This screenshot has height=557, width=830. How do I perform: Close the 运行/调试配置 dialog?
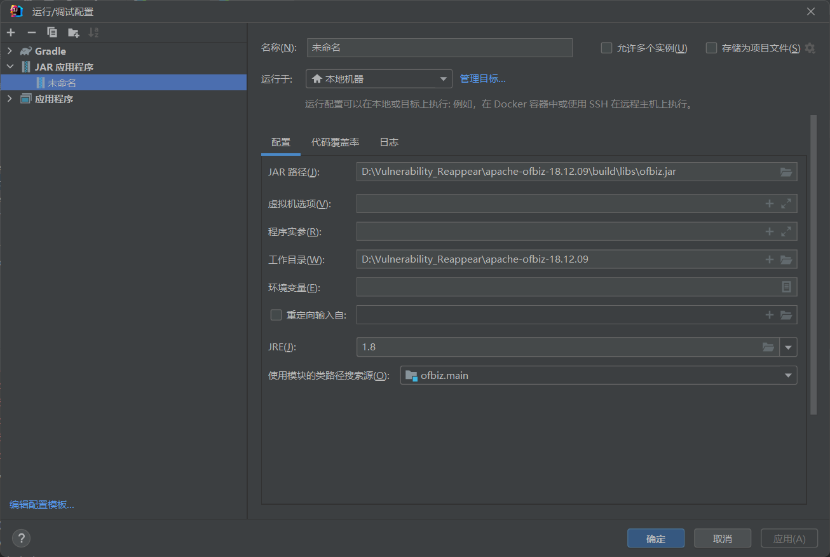[x=811, y=11]
